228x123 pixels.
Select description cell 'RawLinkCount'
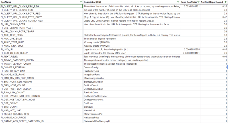pyautogui.click(x=131, y=92)
